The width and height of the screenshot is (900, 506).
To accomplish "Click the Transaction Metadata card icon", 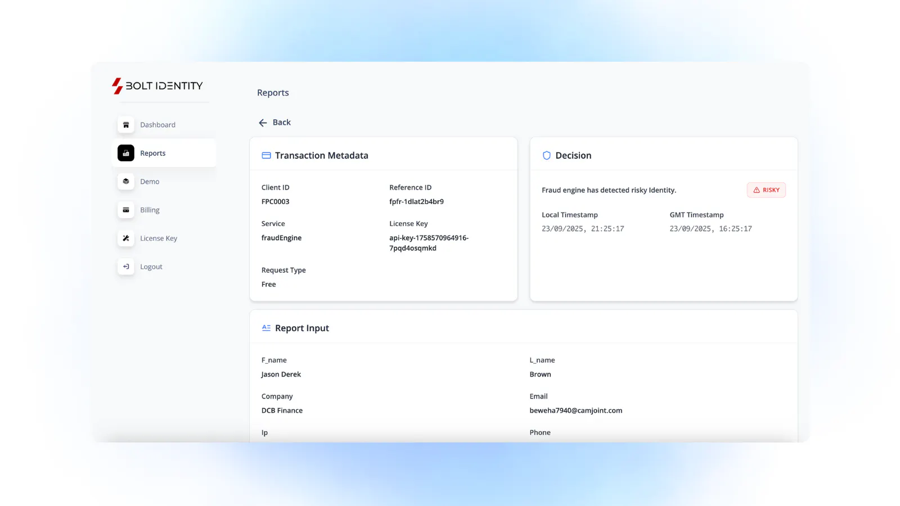I will coord(266,155).
